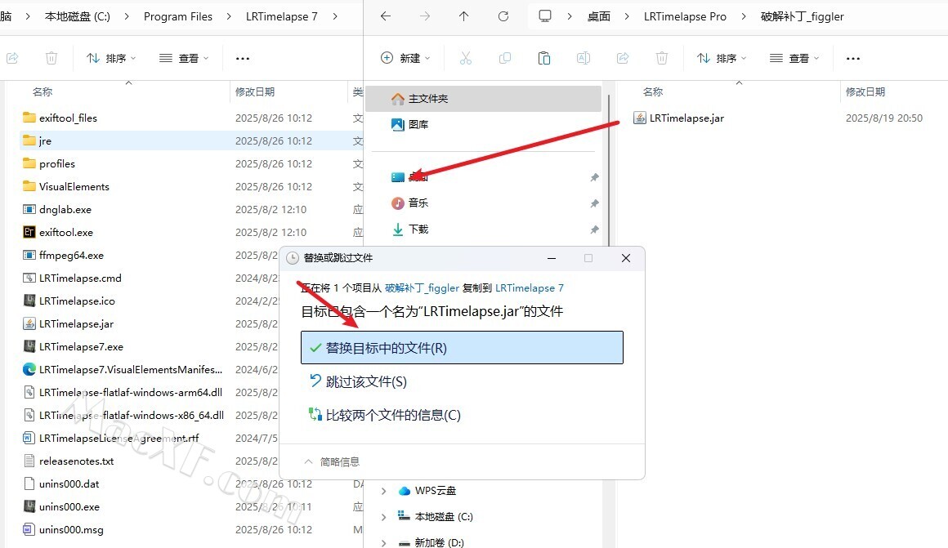Click the cut scissors icon in toolbar
The width and height of the screenshot is (948, 548).
[466, 58]
